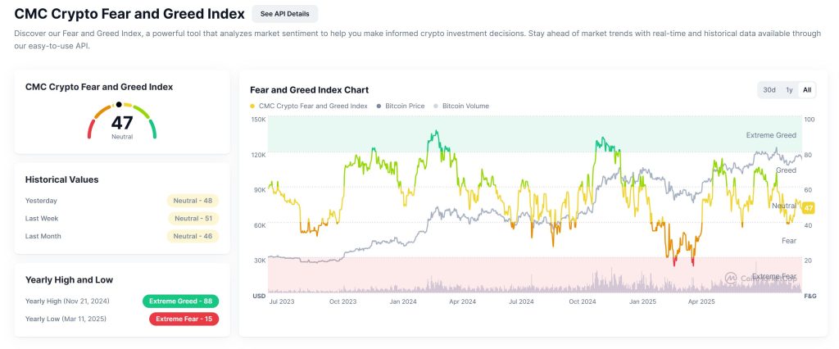Screen dimensions: 839x349
Task: Click the gauge number 47 reading
Action: coord(122,123)
